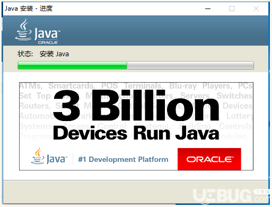
Task: Close the Java installer window
Action: 256,8
